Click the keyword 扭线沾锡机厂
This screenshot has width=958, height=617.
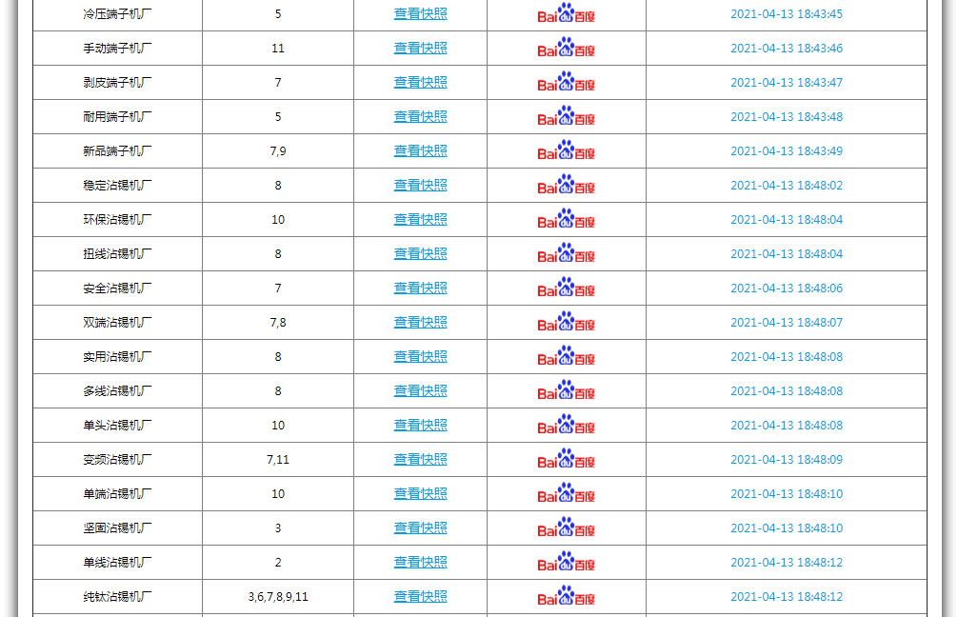[117, 253]
